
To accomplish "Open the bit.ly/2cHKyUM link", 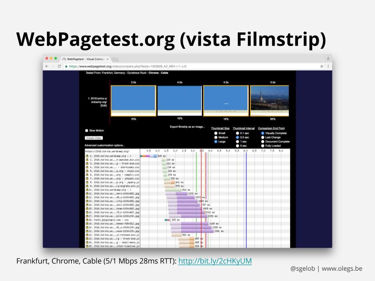I will tap(215, 261).
